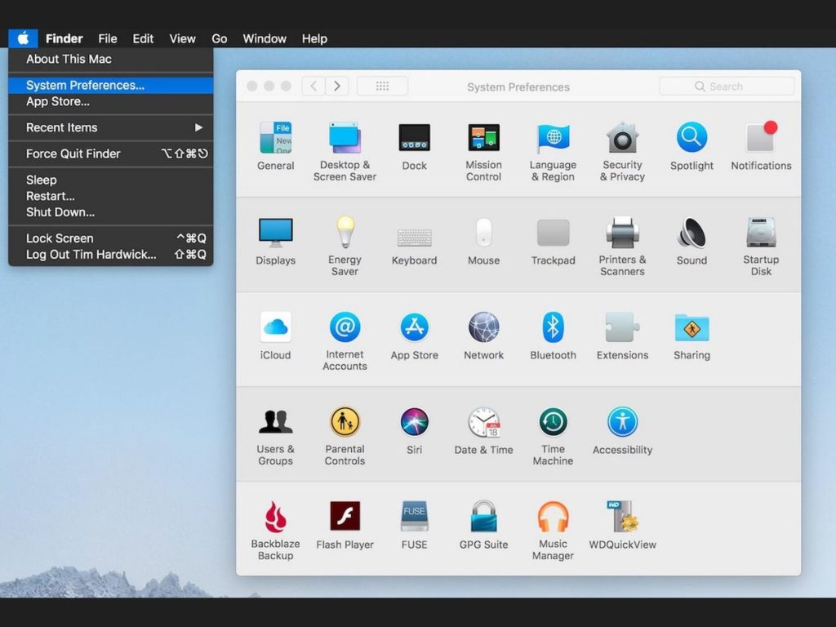Open the FUSE preference pane
The width and height of the screenshot is (836, 627).
click(x=414, y=516)
